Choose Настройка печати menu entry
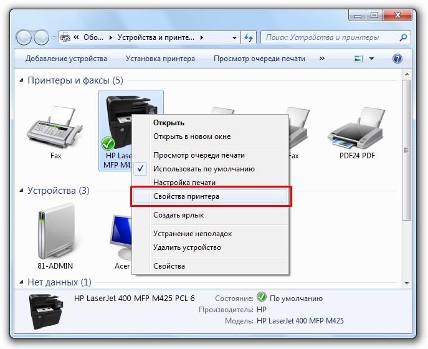This screenshot has width=428, height=349. [210, 183]
